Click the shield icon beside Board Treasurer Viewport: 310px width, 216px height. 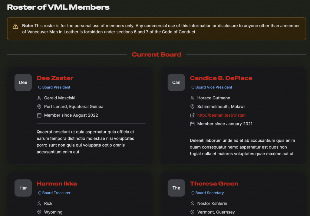[x=40, y=193]
